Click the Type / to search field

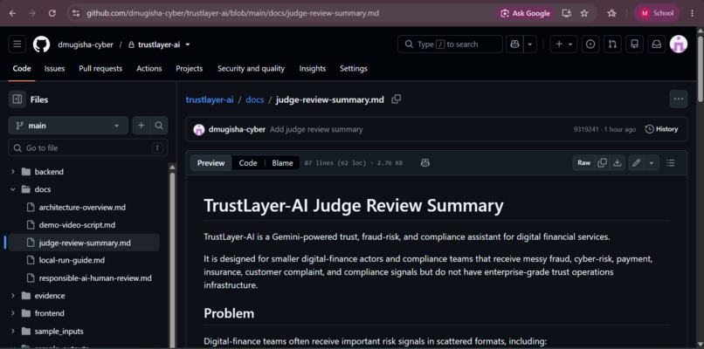point(450,44)
